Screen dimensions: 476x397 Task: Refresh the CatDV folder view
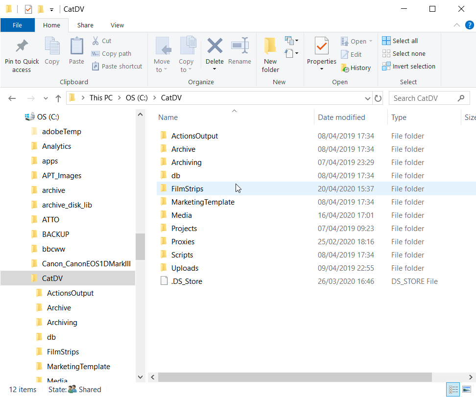[378, 98]
